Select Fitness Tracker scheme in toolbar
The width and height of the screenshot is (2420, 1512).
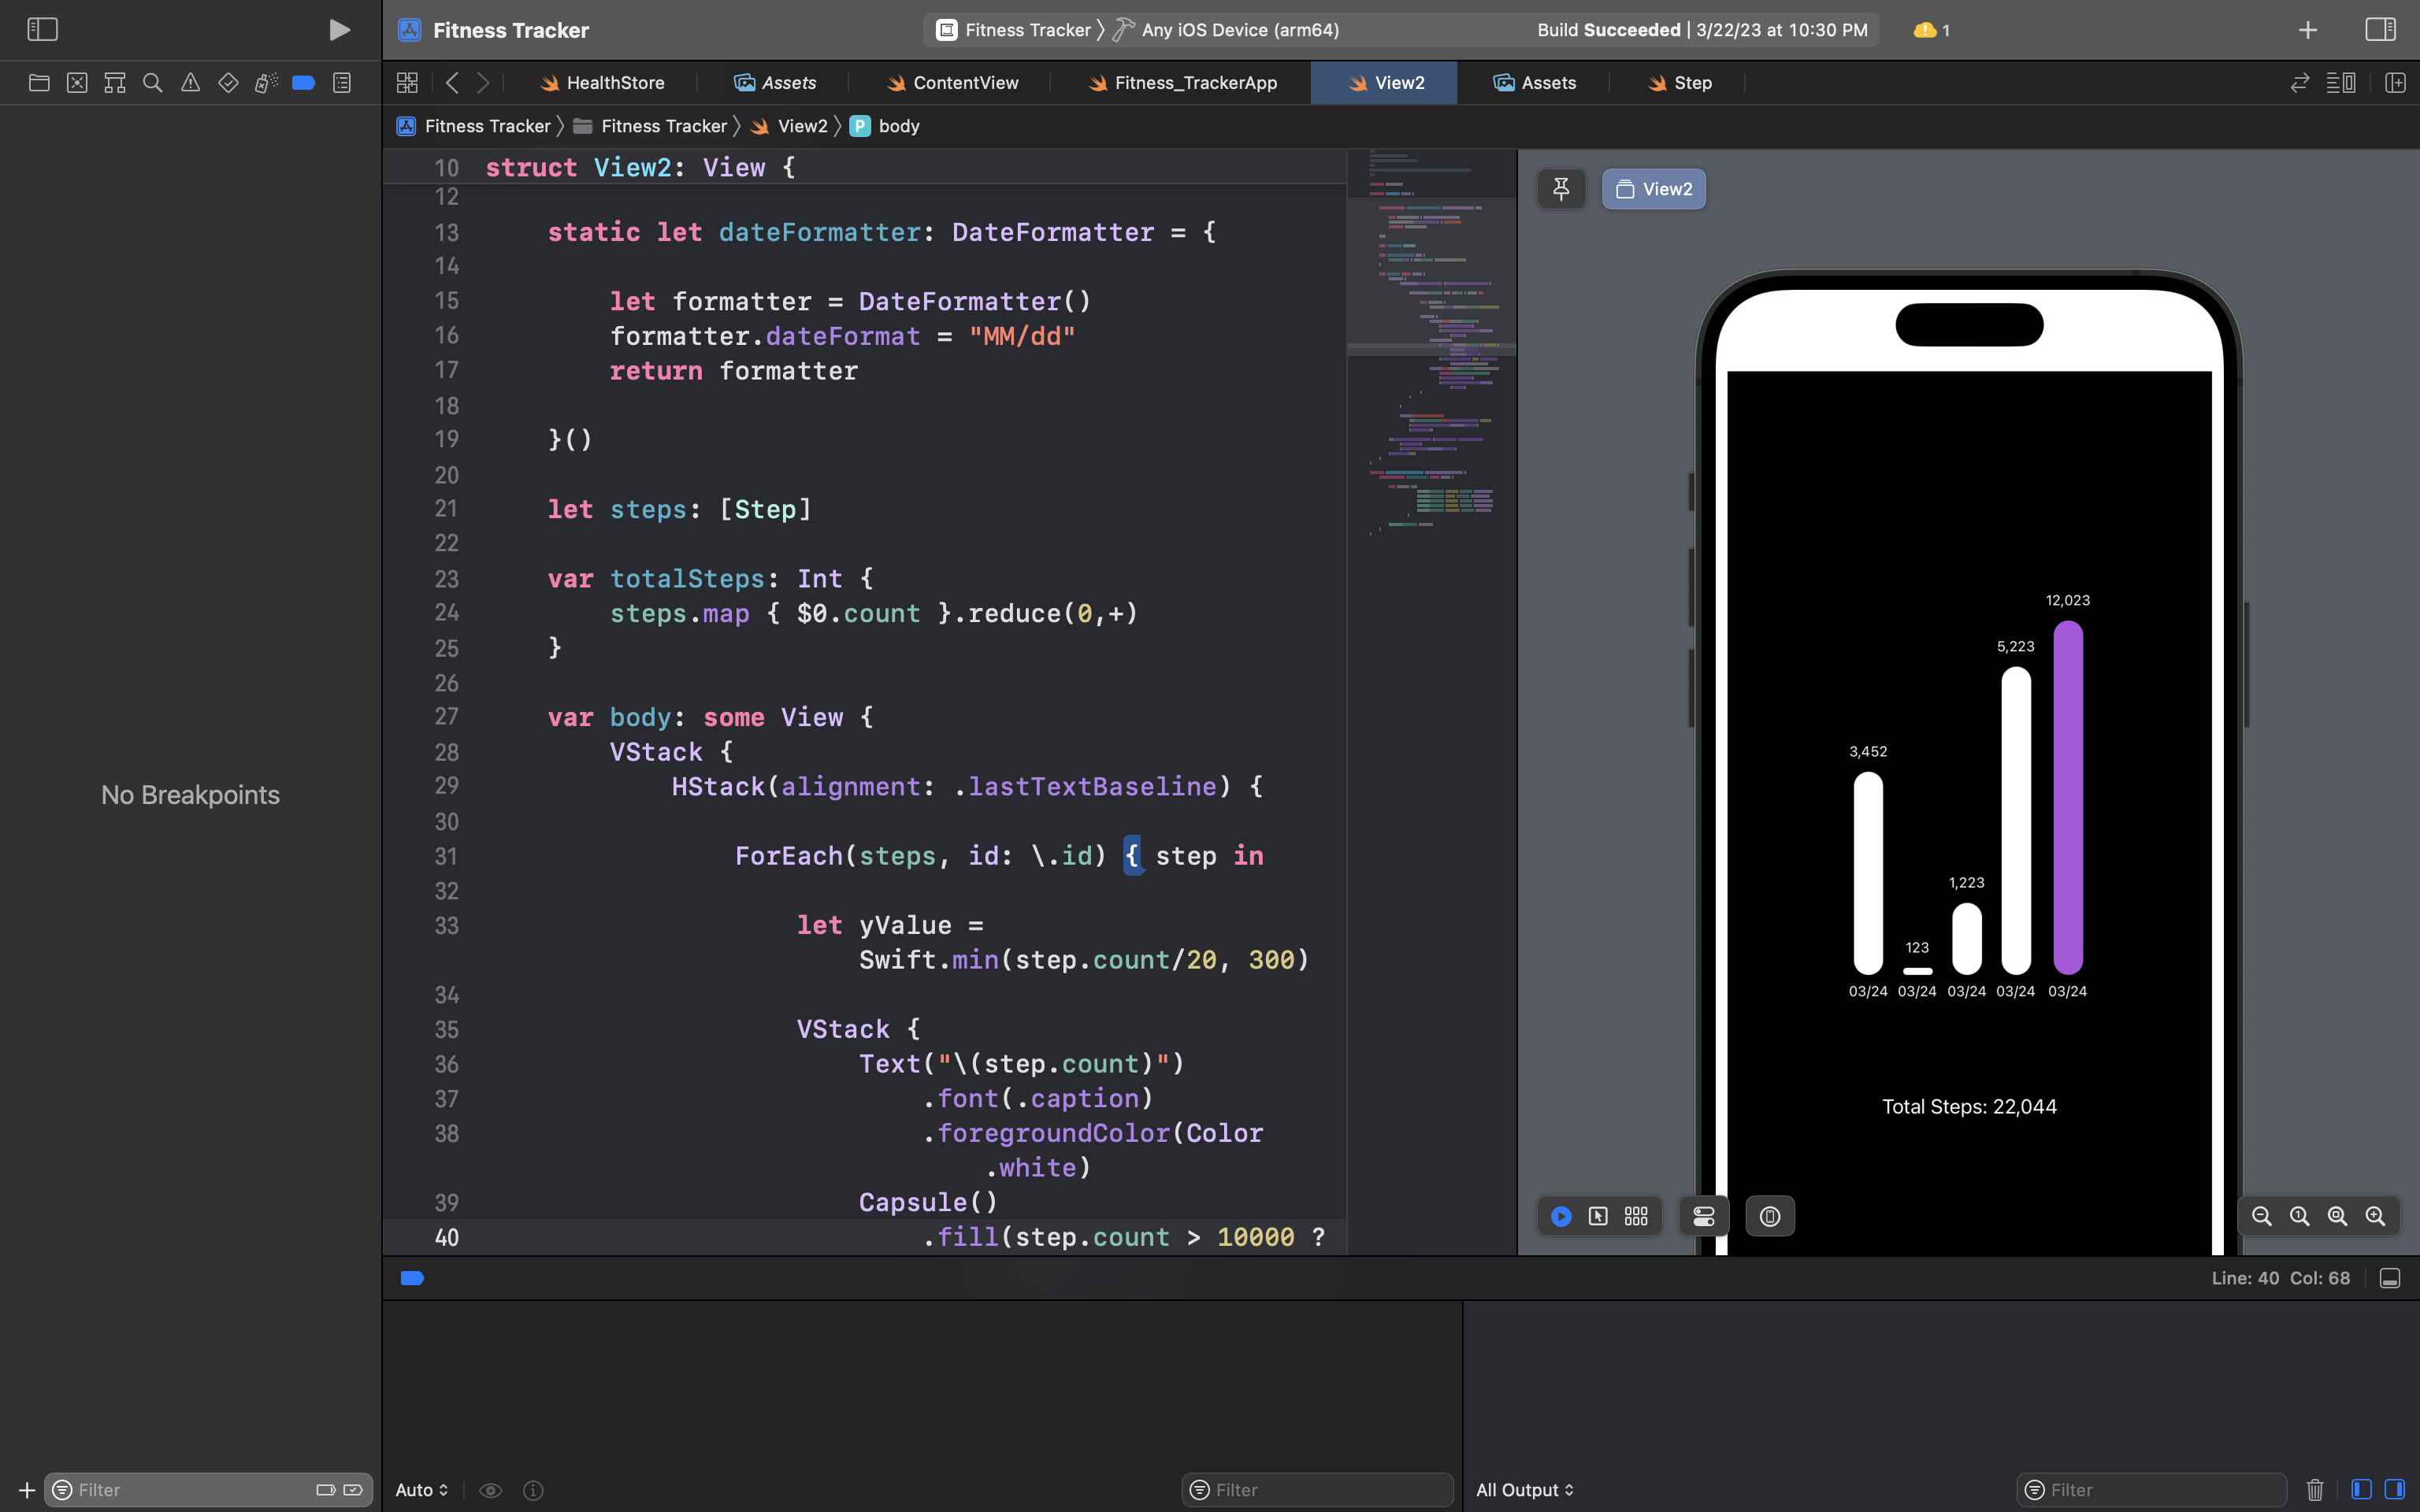[1013, 30]
